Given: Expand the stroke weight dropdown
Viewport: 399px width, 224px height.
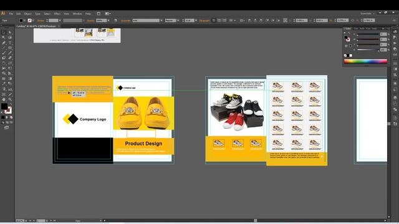Looking at the screenshot, I should pyautogui.click(x=60, y=21).
